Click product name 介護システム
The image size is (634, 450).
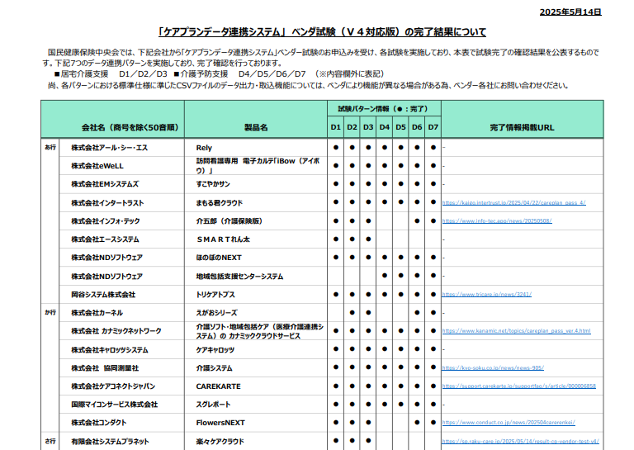214,368
